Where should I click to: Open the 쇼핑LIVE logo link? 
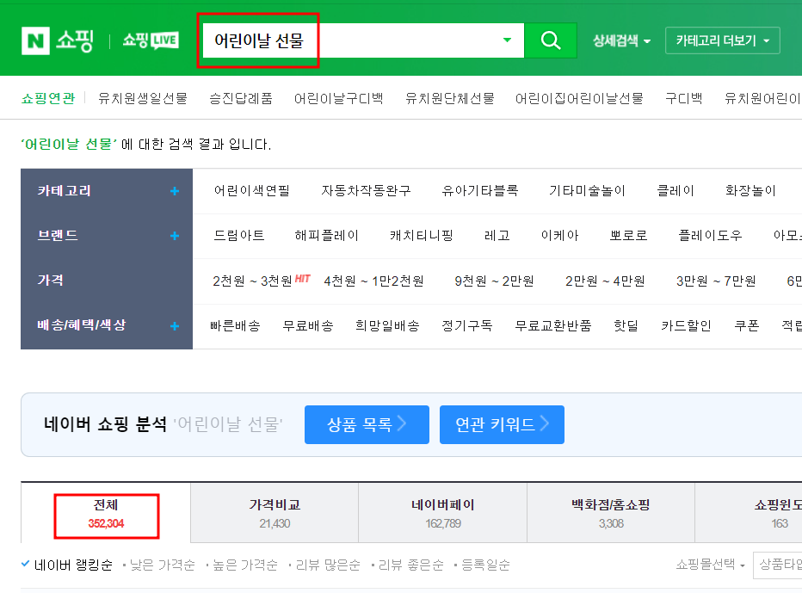(x=151, y=40)
